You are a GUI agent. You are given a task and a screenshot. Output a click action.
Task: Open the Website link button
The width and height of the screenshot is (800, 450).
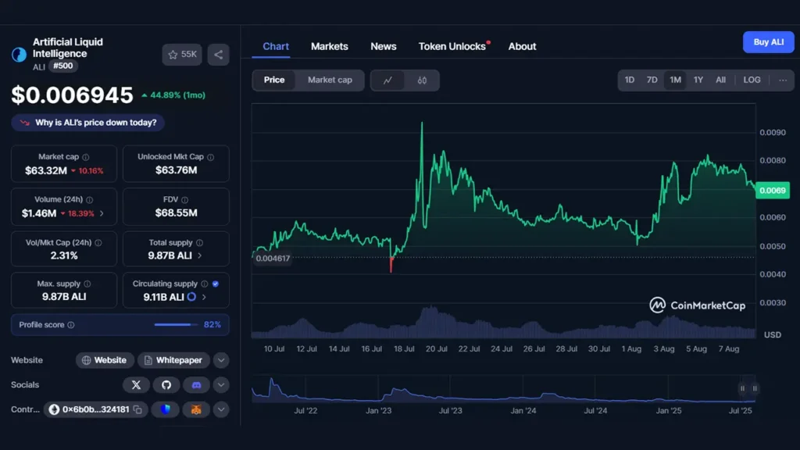coord(105,360)
